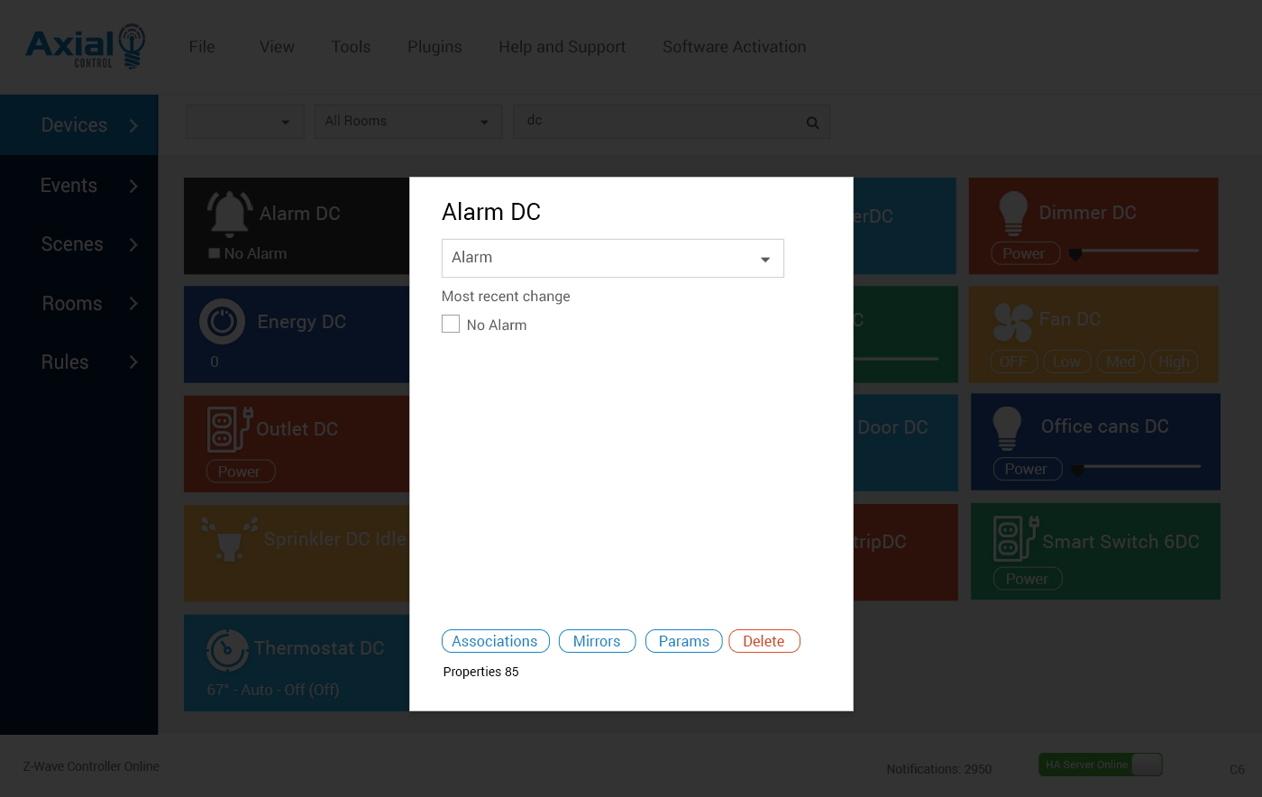
Task: Open the Tools menu
Action: (351, 47)
